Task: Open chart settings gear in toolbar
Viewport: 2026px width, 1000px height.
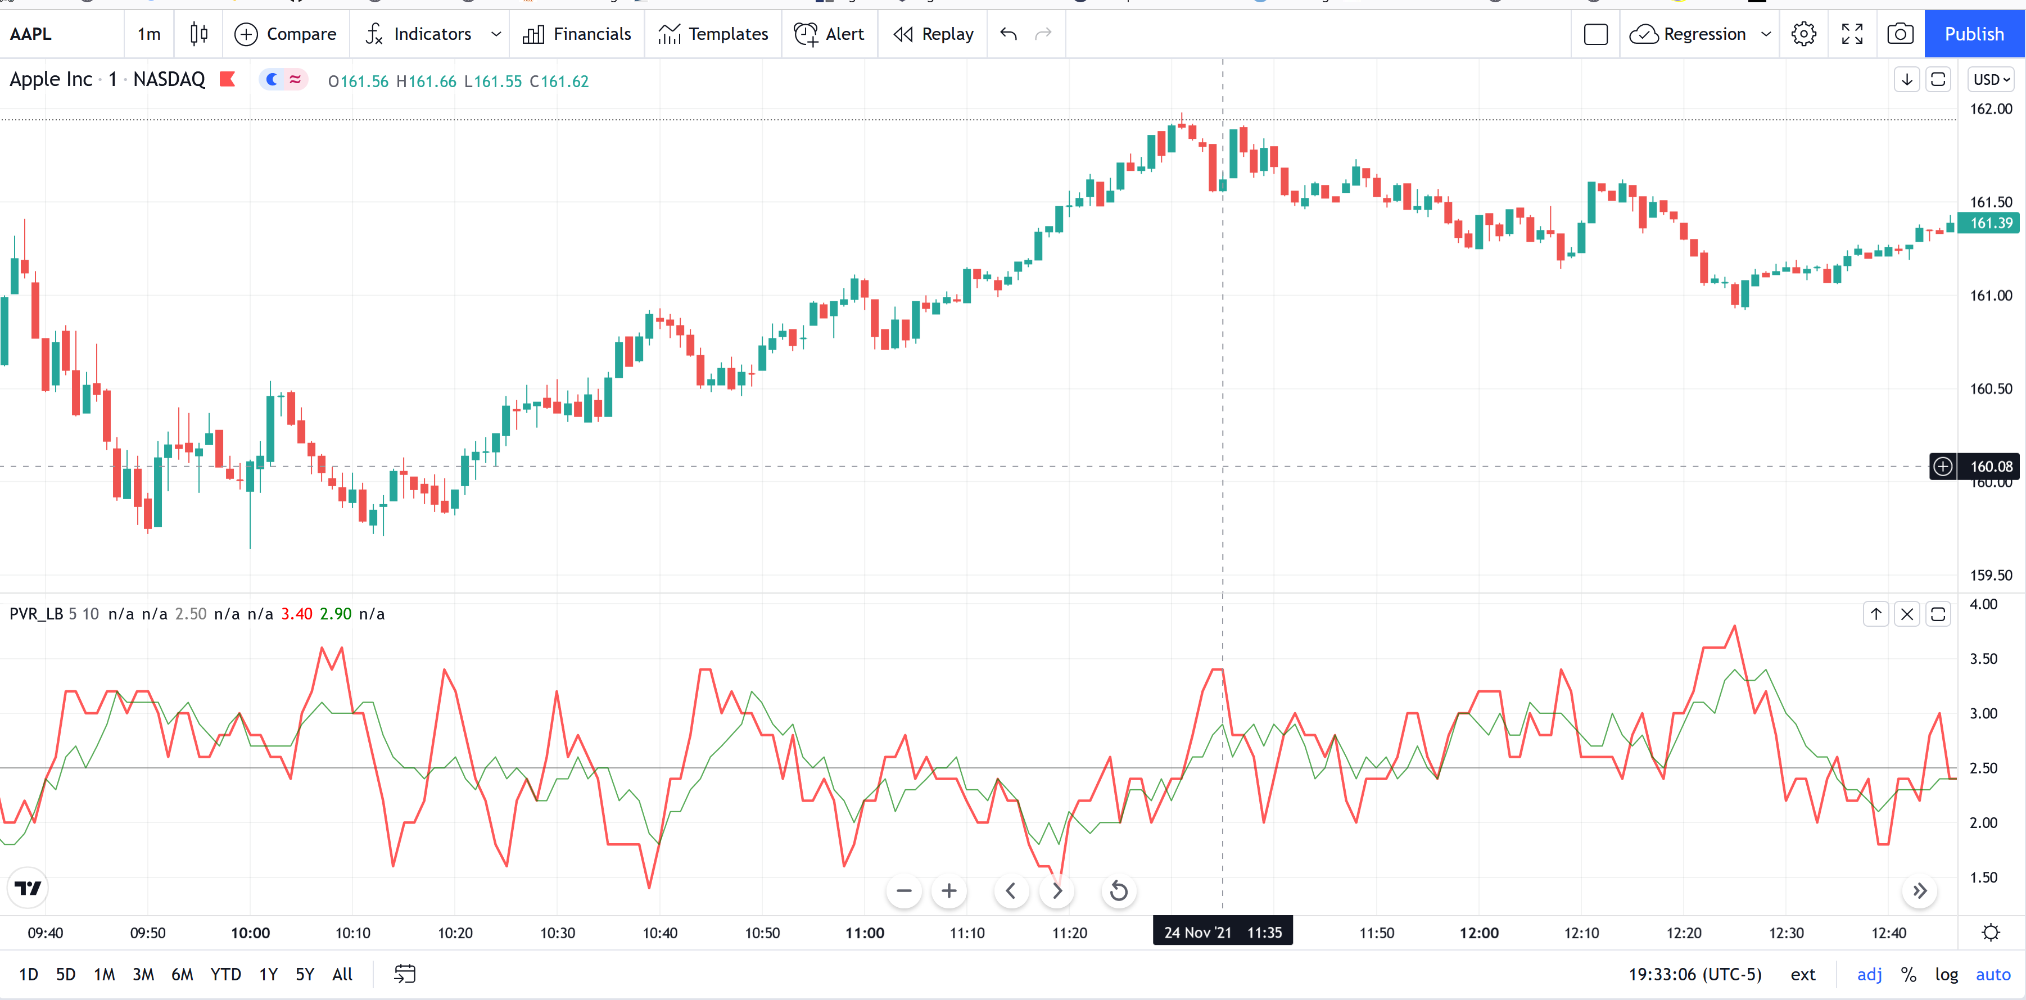Action: 1803,34
